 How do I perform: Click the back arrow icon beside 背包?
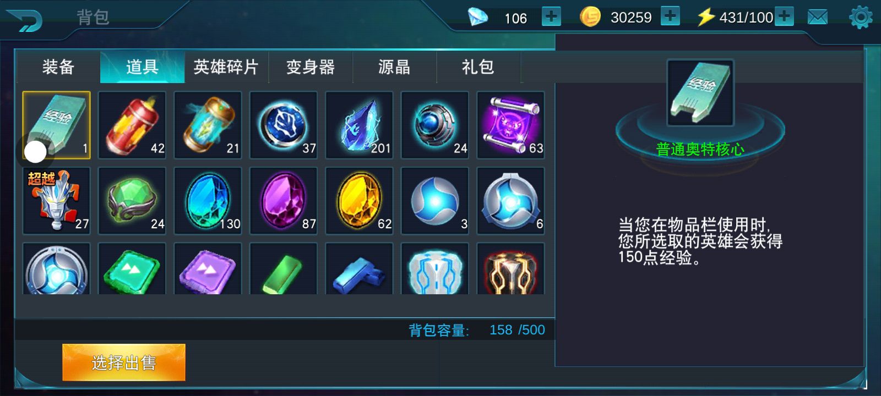coord(24,21)
